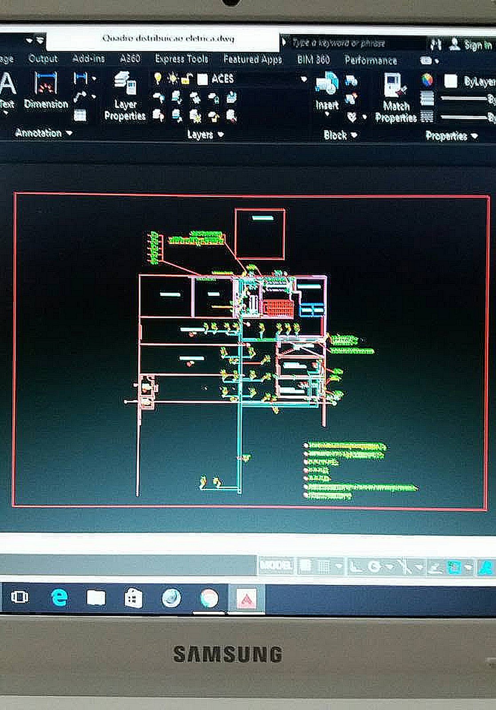Toggle grid display in status bar

tap(305, 566)
